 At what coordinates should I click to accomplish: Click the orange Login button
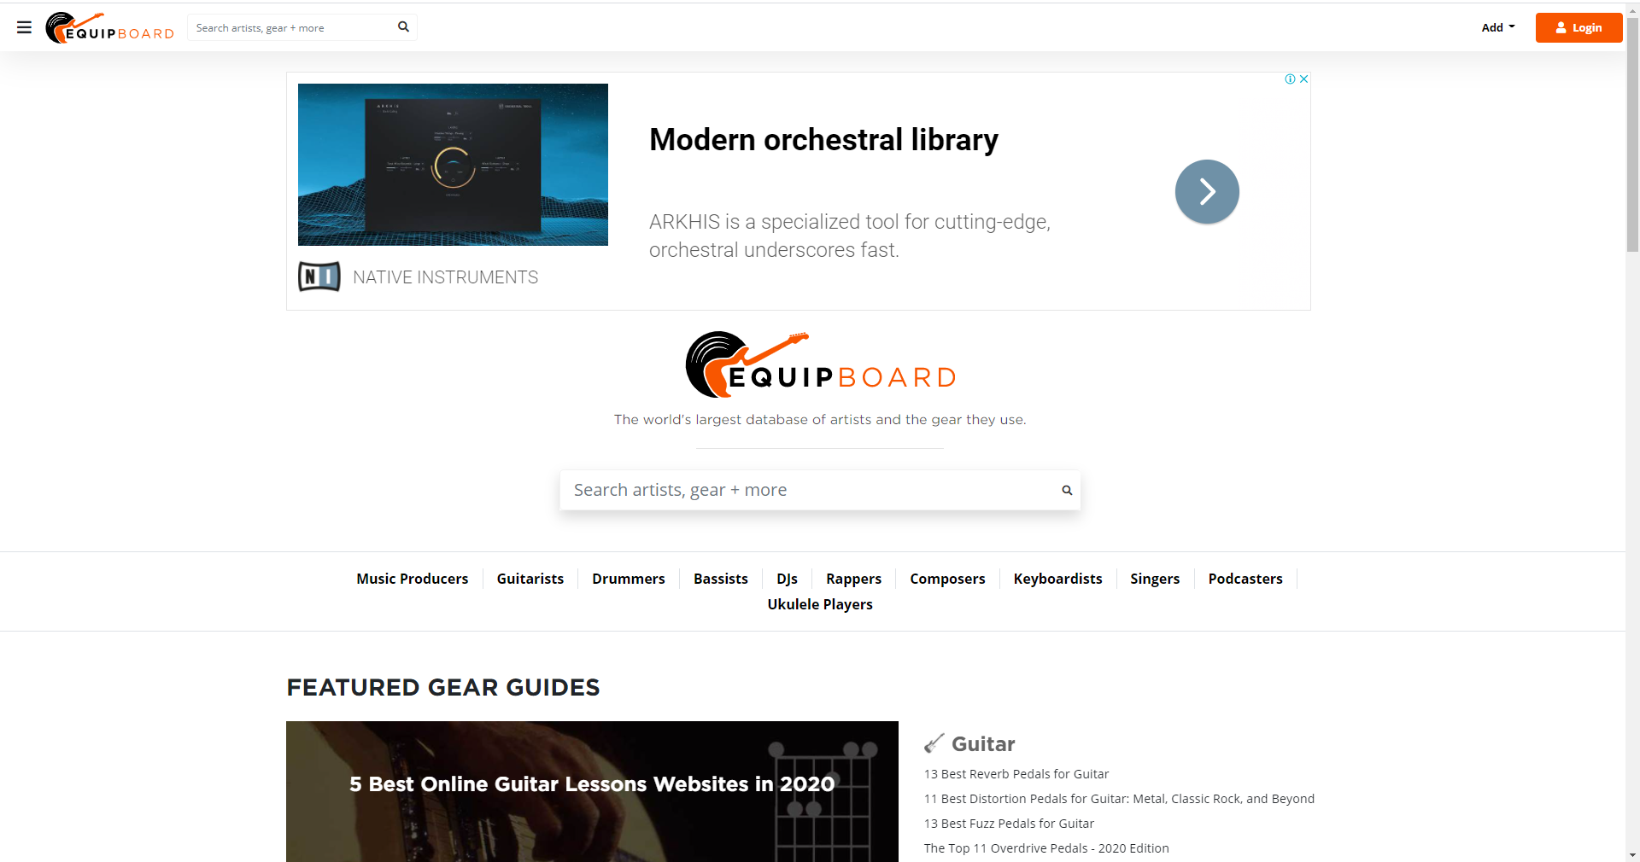1578,27
